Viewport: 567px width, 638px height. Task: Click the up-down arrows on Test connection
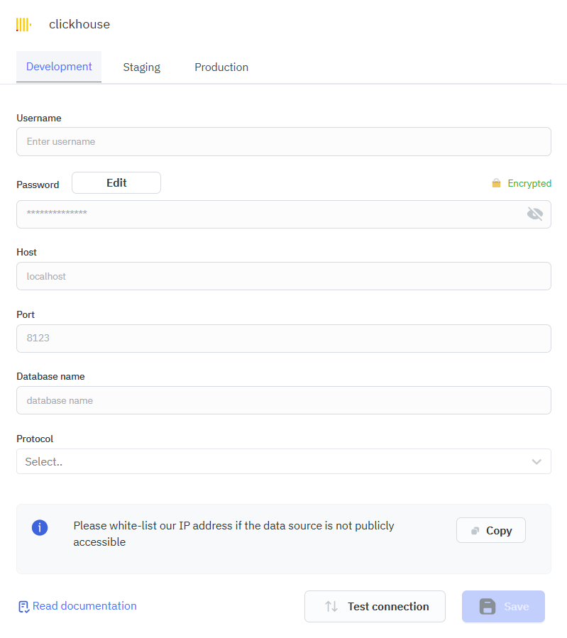coord(331,607)
